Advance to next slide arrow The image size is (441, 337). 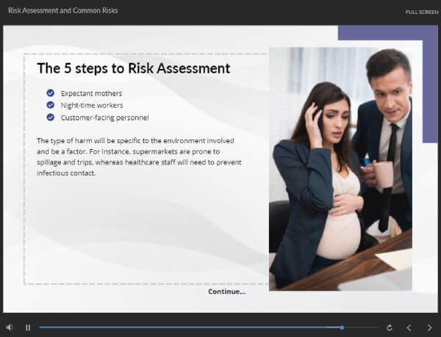(429, 327)
